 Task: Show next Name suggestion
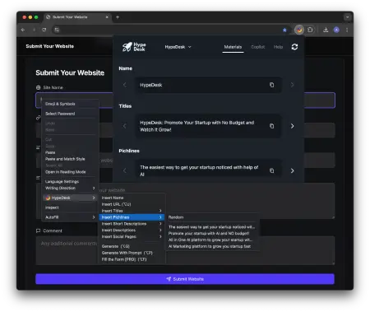pyautogui.click(x=292, y=85)
